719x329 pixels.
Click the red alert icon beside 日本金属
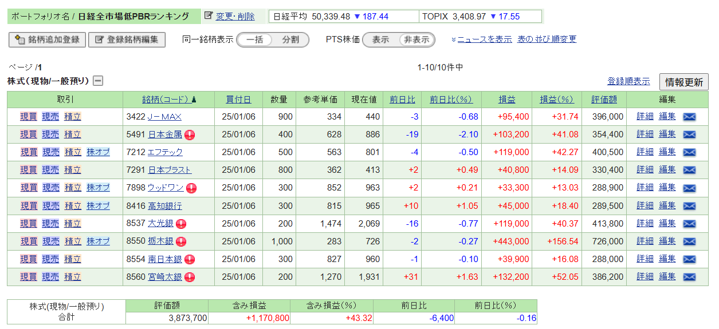coord(190,135)
